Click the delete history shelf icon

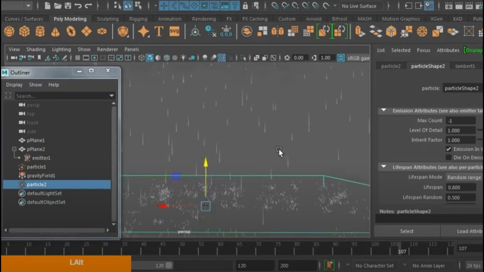point(211,31)
